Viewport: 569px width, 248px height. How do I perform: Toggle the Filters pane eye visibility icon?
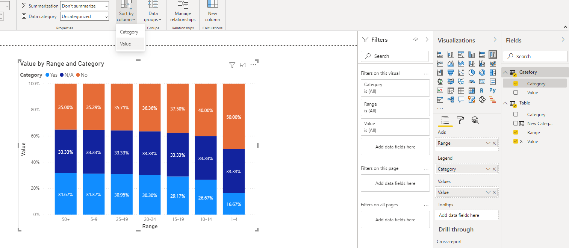click(x=416, y=39)
